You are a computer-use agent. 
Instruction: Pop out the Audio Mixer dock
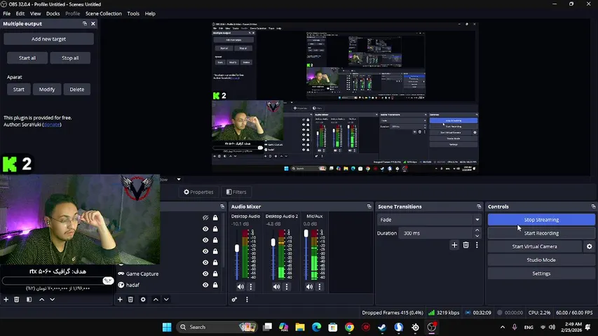(x=369, y=206)
